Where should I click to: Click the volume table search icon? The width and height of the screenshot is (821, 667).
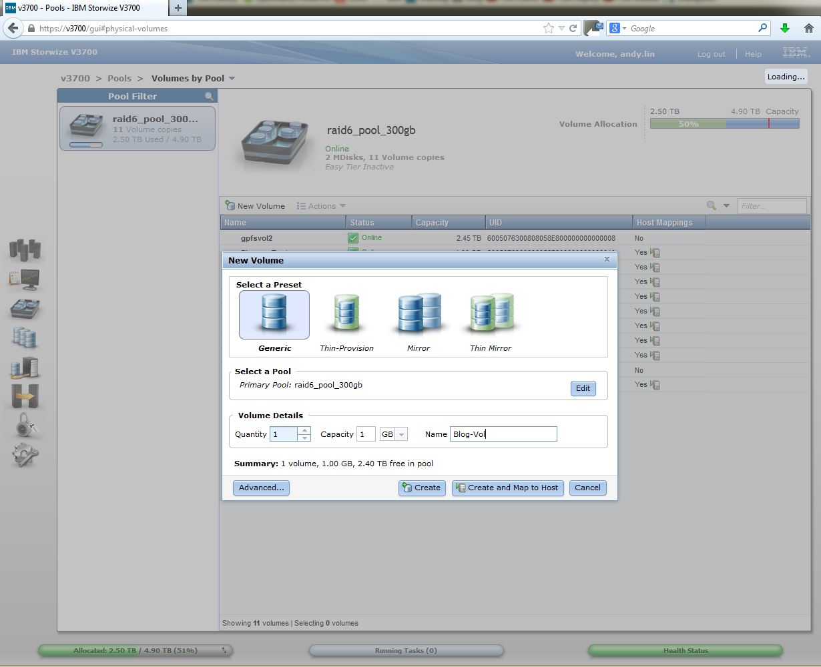tap(712, 206)
